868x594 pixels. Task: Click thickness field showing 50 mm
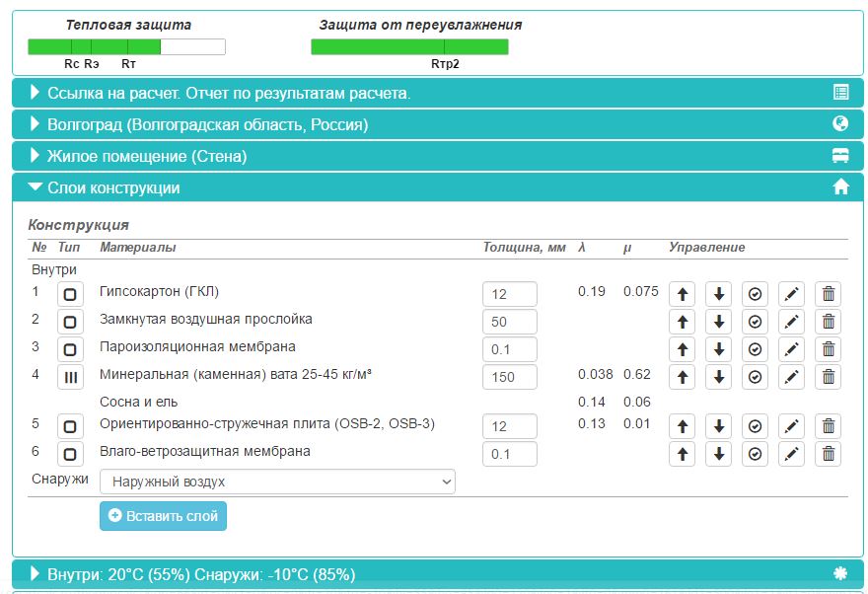click(510, 322)
